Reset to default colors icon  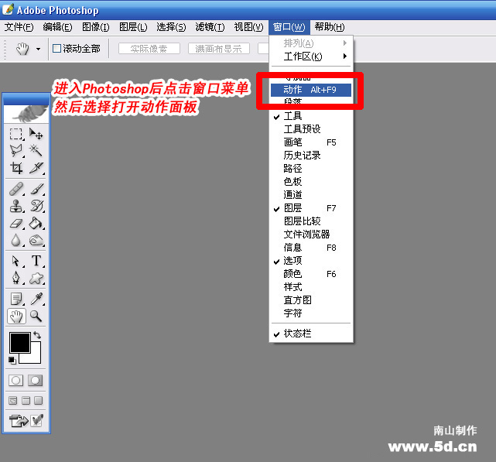pos(12,361)
